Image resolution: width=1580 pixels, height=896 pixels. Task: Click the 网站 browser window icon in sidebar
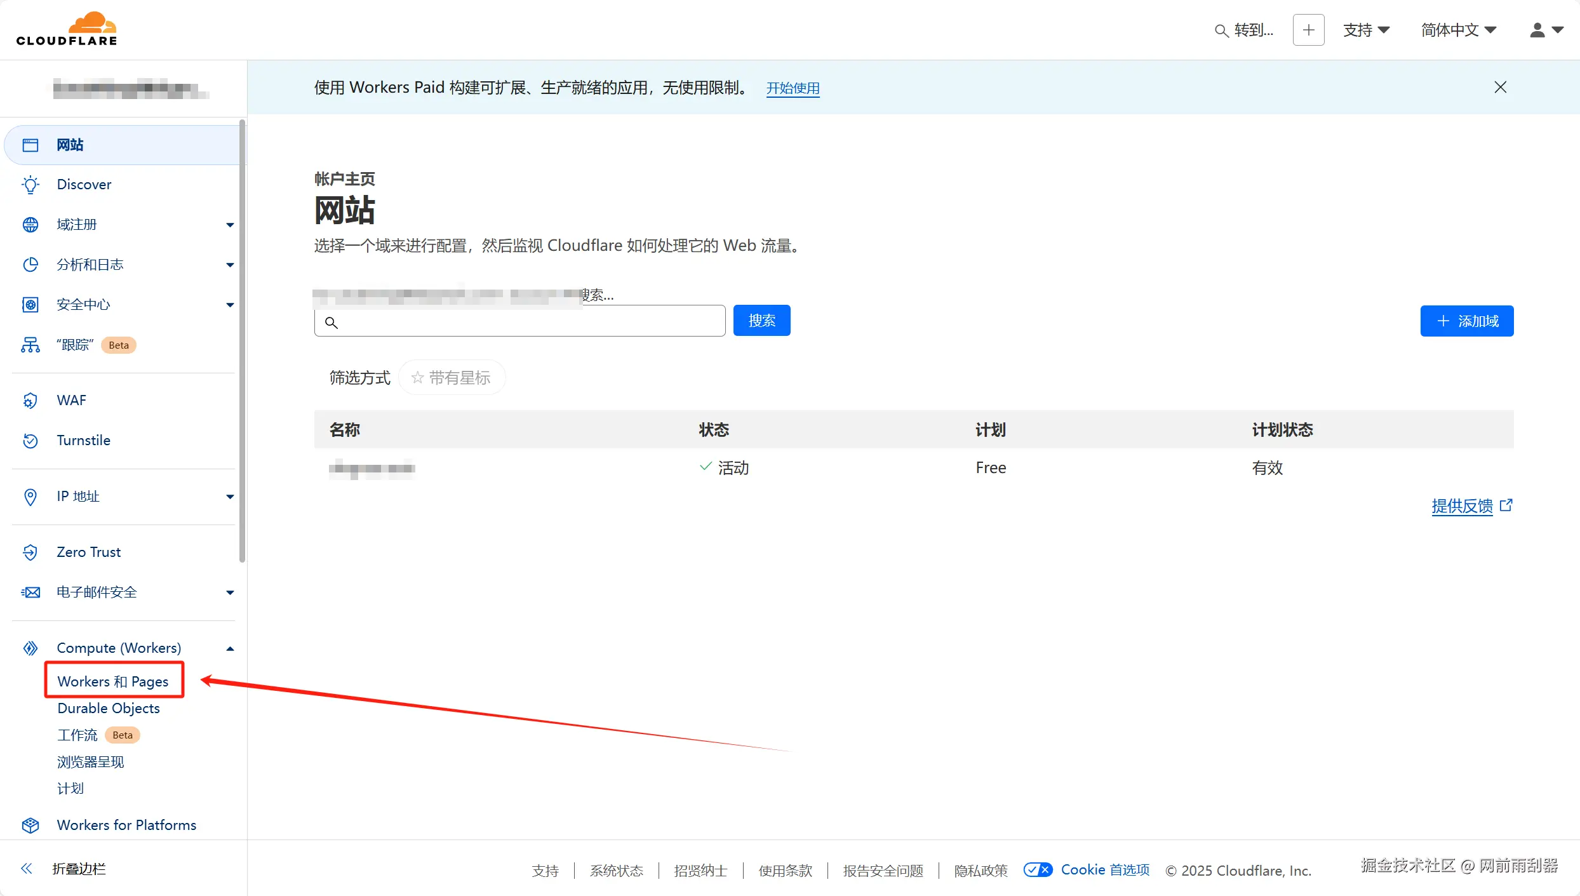point(30,145)
